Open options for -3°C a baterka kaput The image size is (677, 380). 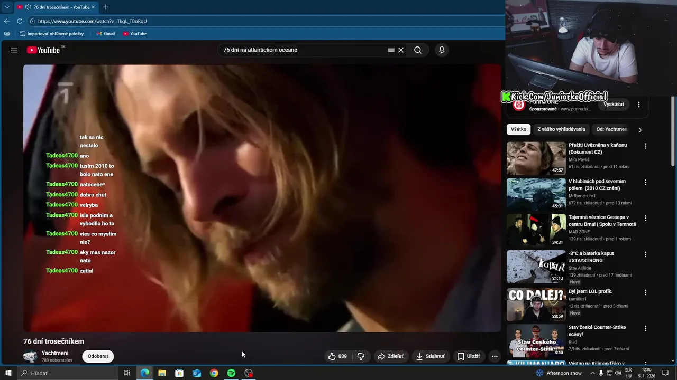pyautogui.click(x=645, y=254)
